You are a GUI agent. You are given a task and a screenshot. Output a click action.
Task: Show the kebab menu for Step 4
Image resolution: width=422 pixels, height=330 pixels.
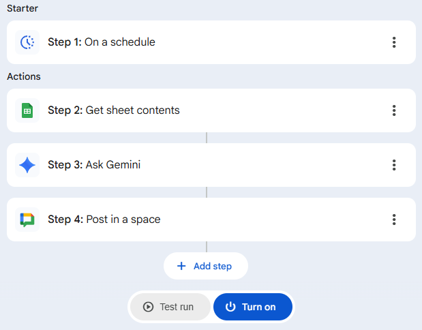pos(394,220)
